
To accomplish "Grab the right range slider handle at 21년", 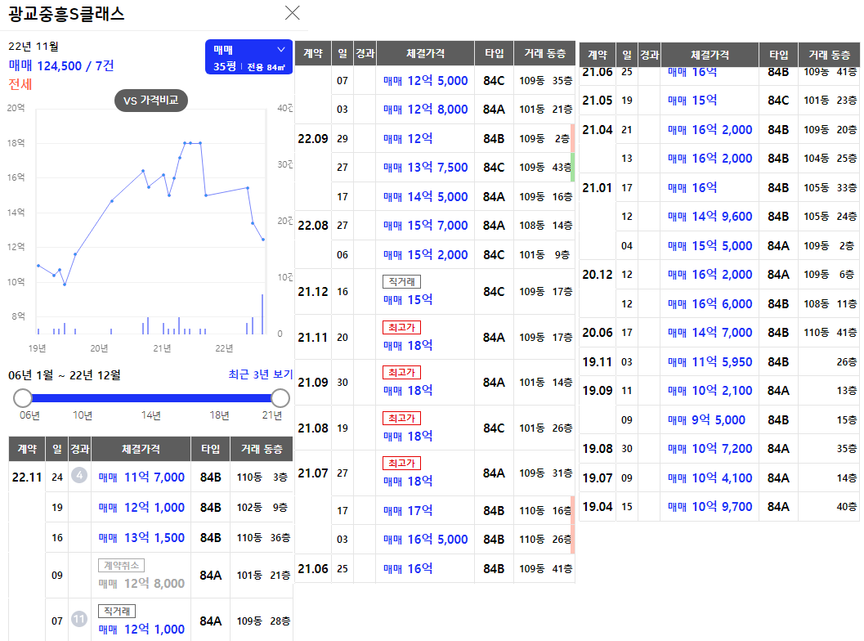I will coord(280,398).
